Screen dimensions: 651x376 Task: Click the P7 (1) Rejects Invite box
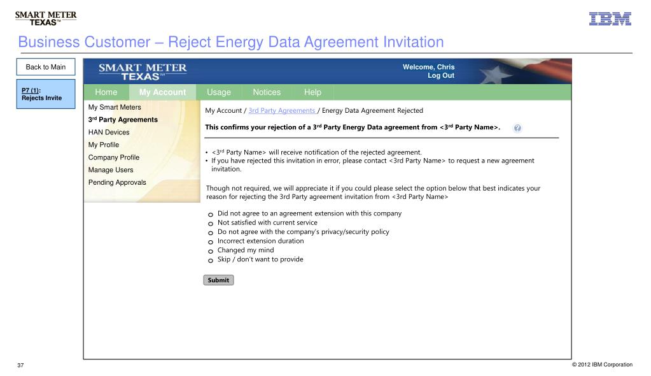click(x=46, y=94)
